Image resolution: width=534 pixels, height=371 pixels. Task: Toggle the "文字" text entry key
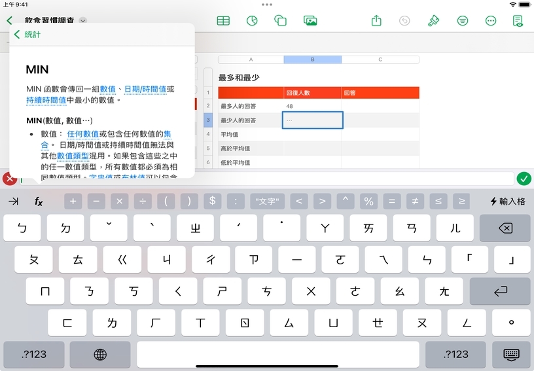[x=268, y=202]
